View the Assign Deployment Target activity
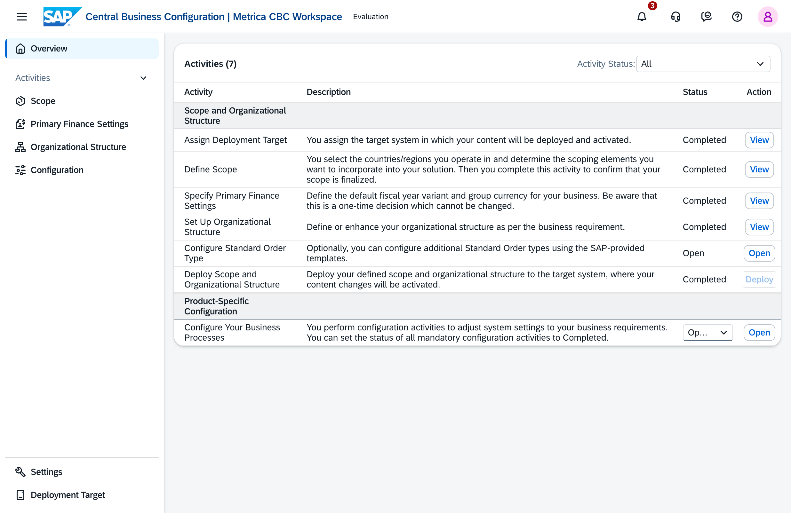This screenshot has height=513, width=791. (x=759, y=140)
